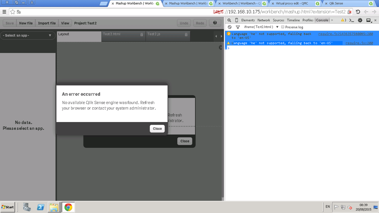This screenshot has width=379, height=213.
Task: Switch to DevTools Elements panel
Action: [x=248, y=20]
